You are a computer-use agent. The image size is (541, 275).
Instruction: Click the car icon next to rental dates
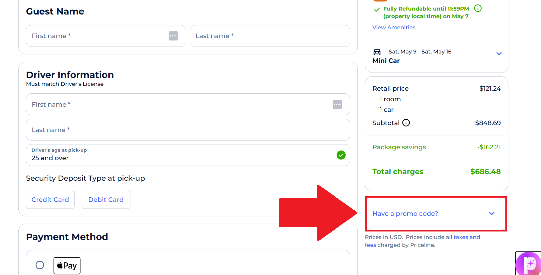pyautogui.click(x=377, y=52)
